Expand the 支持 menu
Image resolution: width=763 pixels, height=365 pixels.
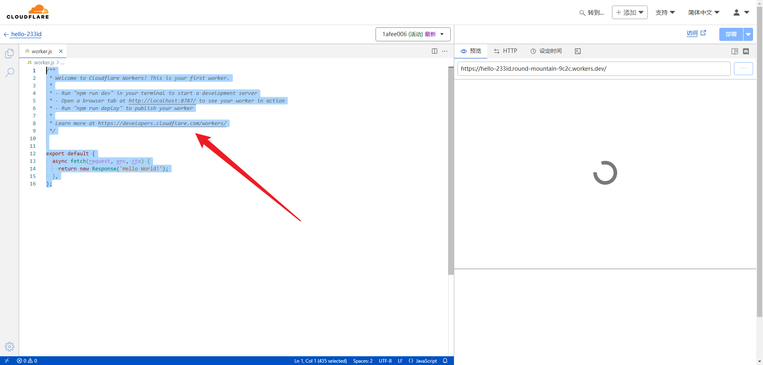pos(665,12)
